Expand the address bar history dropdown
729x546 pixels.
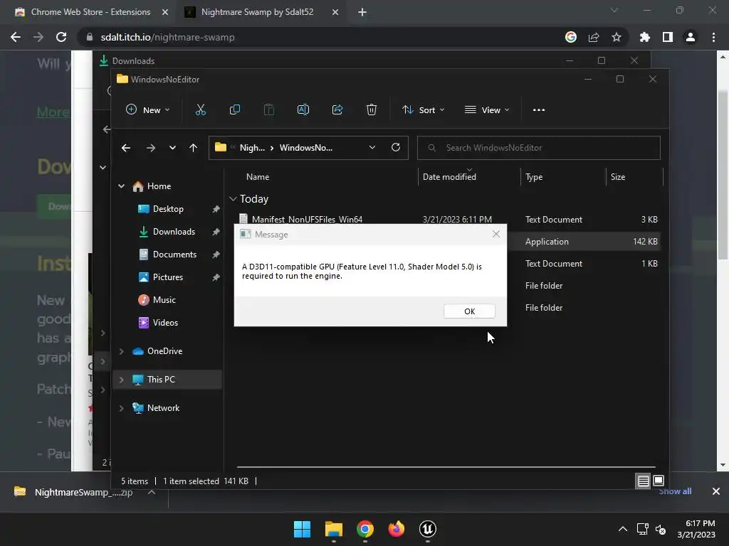click(372, 148)
